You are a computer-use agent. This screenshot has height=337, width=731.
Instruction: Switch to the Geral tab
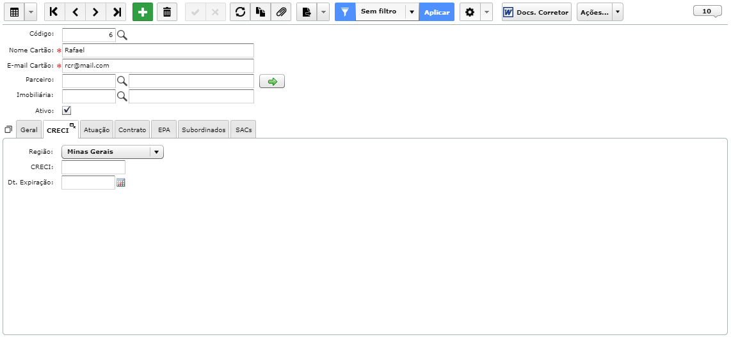click(29, 130)
